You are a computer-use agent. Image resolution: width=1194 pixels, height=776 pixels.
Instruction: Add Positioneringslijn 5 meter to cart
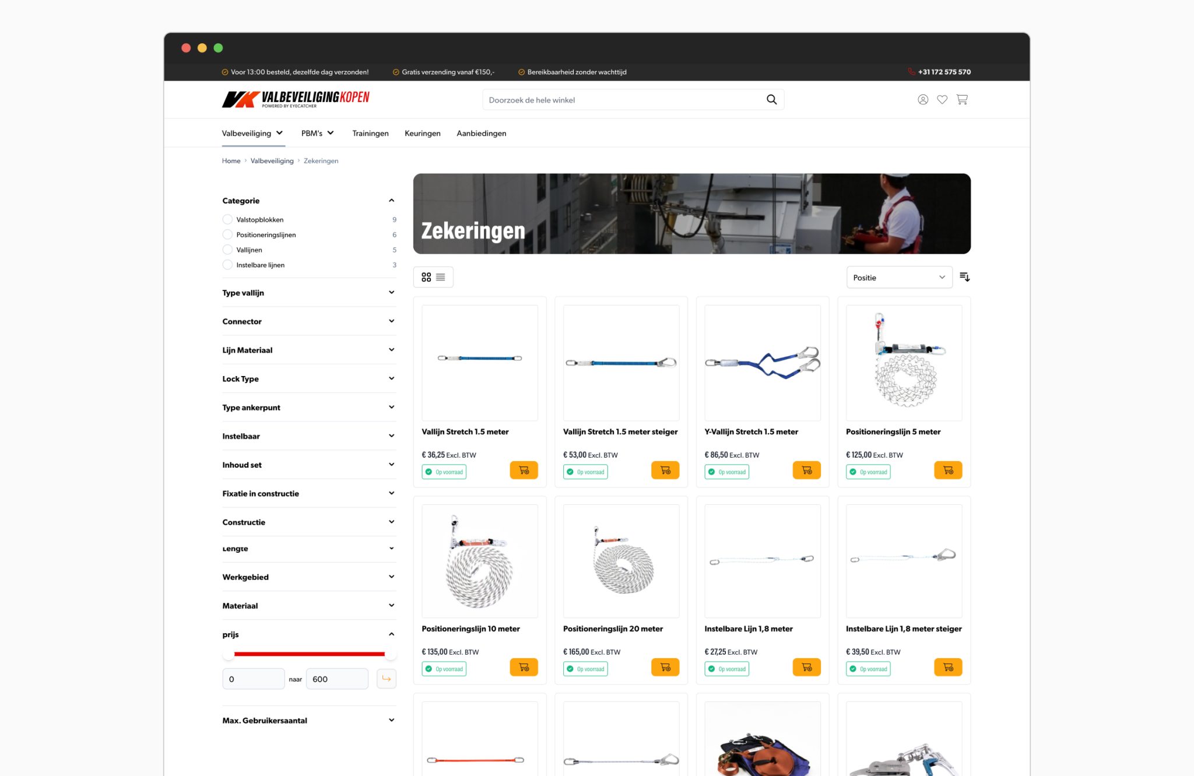[x=948, y=470]
